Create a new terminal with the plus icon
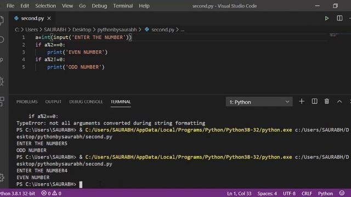351x197 pixels. (302, 101)
